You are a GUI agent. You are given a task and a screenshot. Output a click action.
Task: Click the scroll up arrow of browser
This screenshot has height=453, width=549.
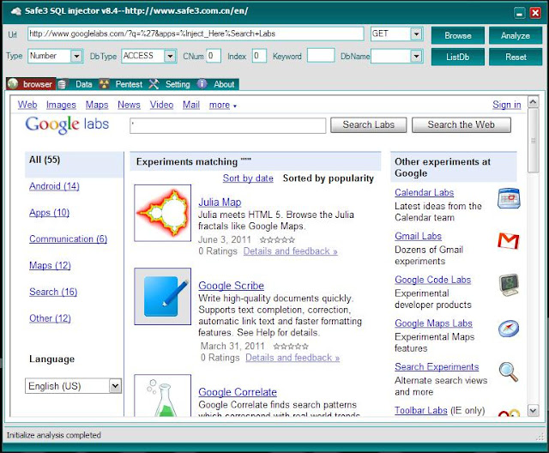click(x=533, y=102)
